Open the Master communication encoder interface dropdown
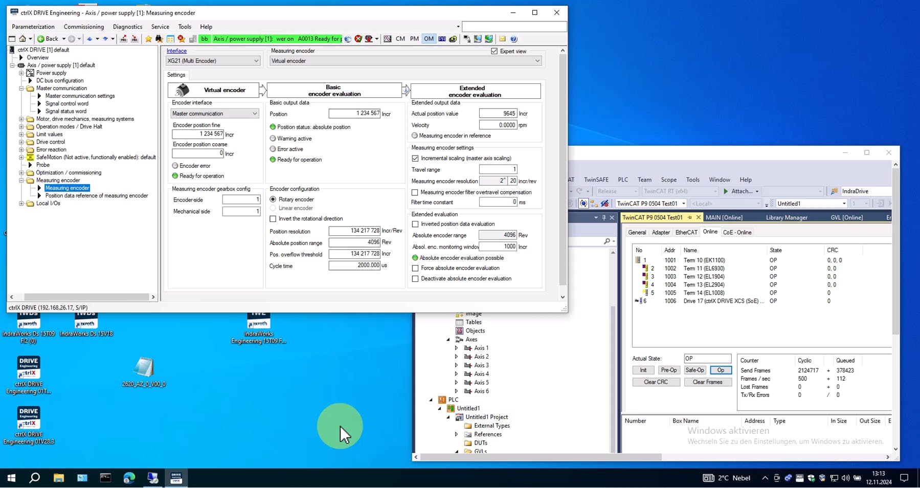Viewport: 920px width, 488px height. (214, 114)
